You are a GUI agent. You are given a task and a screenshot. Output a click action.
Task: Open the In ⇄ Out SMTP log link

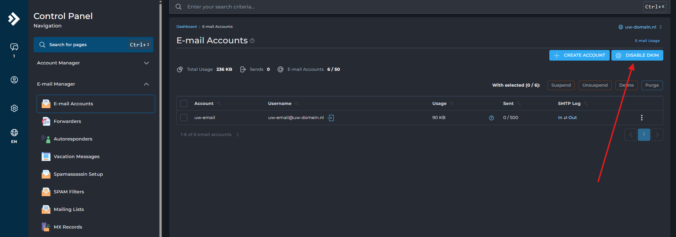tap(567, 118)
